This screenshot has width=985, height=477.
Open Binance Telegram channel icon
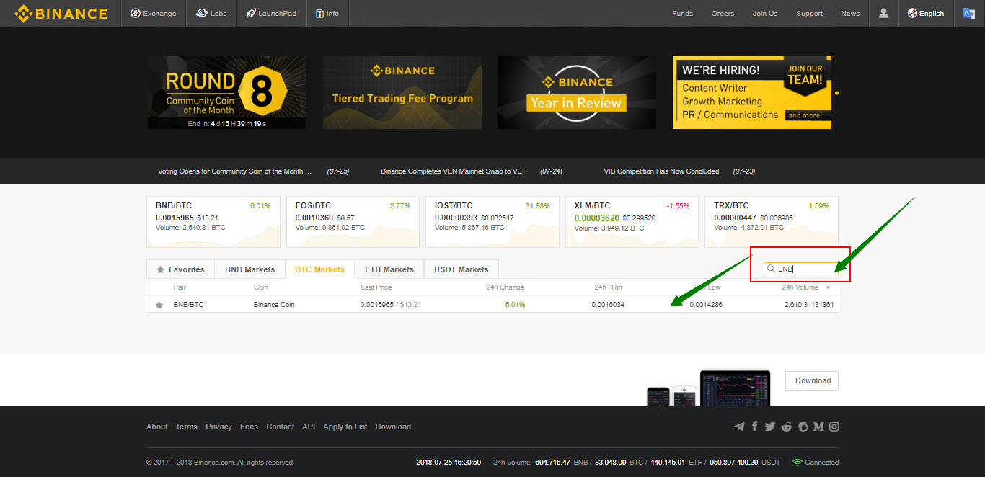click(x=739, y=427)
